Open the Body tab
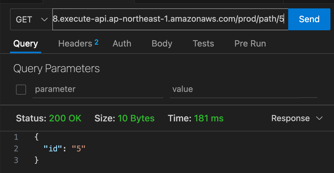Viewport: 334px width, 173px height. [x=162, y=44]
